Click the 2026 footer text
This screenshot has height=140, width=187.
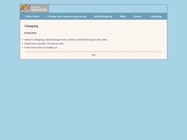click(93, 55)
